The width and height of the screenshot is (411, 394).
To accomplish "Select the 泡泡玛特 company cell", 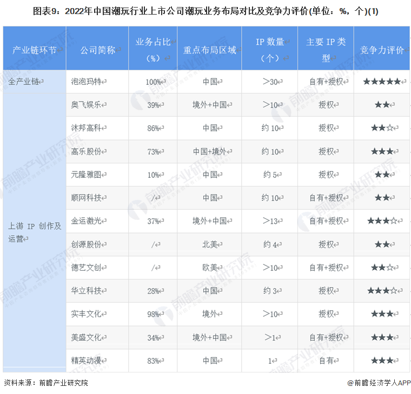I will point(97,82).
